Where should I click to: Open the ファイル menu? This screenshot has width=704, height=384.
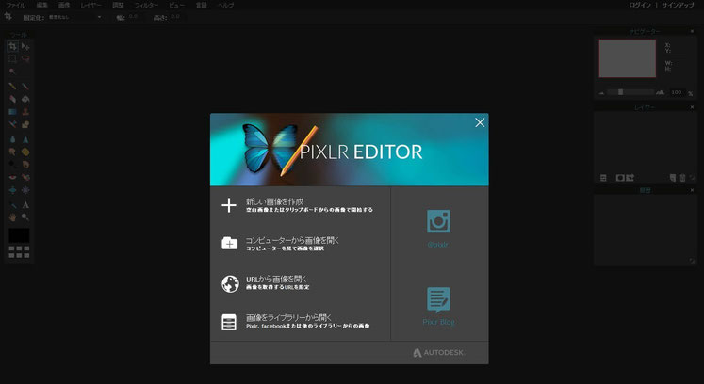coord(16,5)
